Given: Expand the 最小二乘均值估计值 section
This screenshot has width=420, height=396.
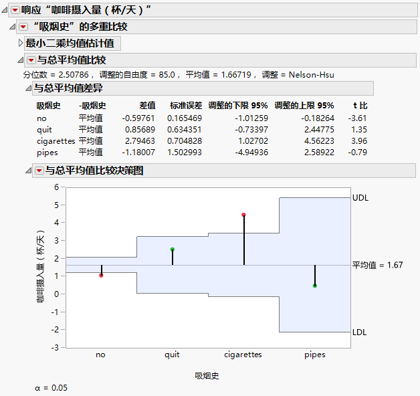Looking at the screenshot, I should [21, 43].
